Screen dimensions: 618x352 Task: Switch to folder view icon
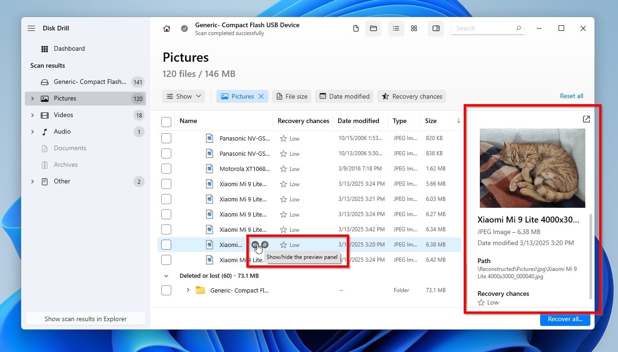(373, 29)
